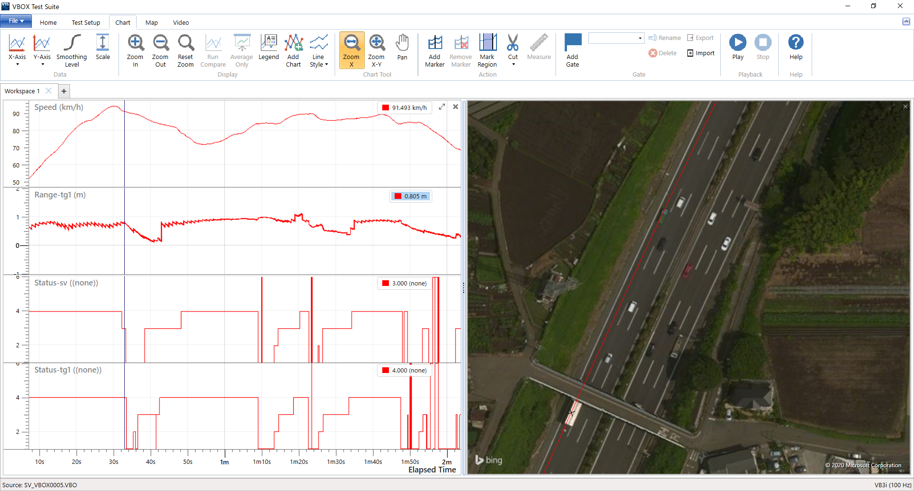Screen dimensions: 914x491
Task: Click the red Speed legend swatch
Action: [386, 108]
